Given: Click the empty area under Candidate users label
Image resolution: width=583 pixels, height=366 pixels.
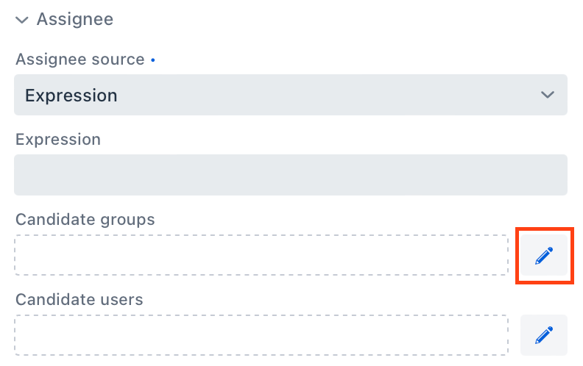Looking at the screenshot, I should click(261, 336).
